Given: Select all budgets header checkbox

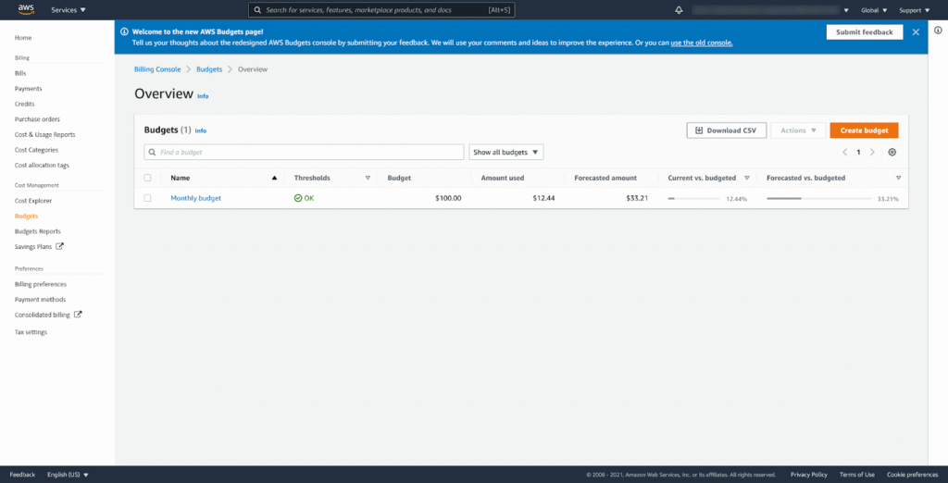Looking at the screenshot, I should click(x=147, y=178).
